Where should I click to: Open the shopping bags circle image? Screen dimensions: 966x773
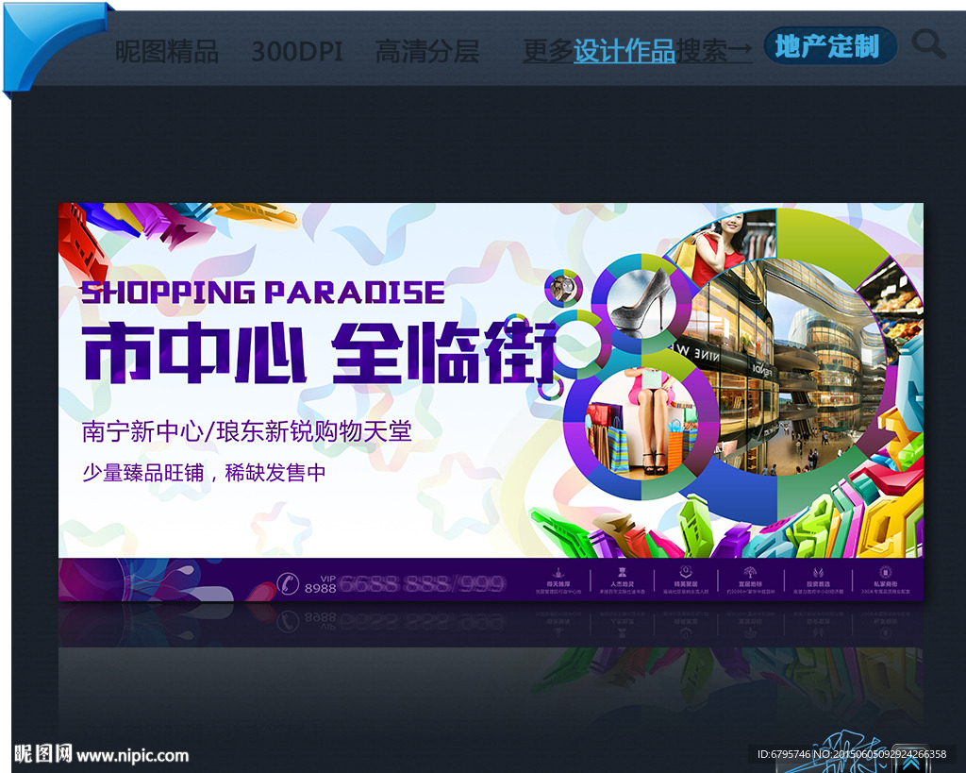pos(641,422)
